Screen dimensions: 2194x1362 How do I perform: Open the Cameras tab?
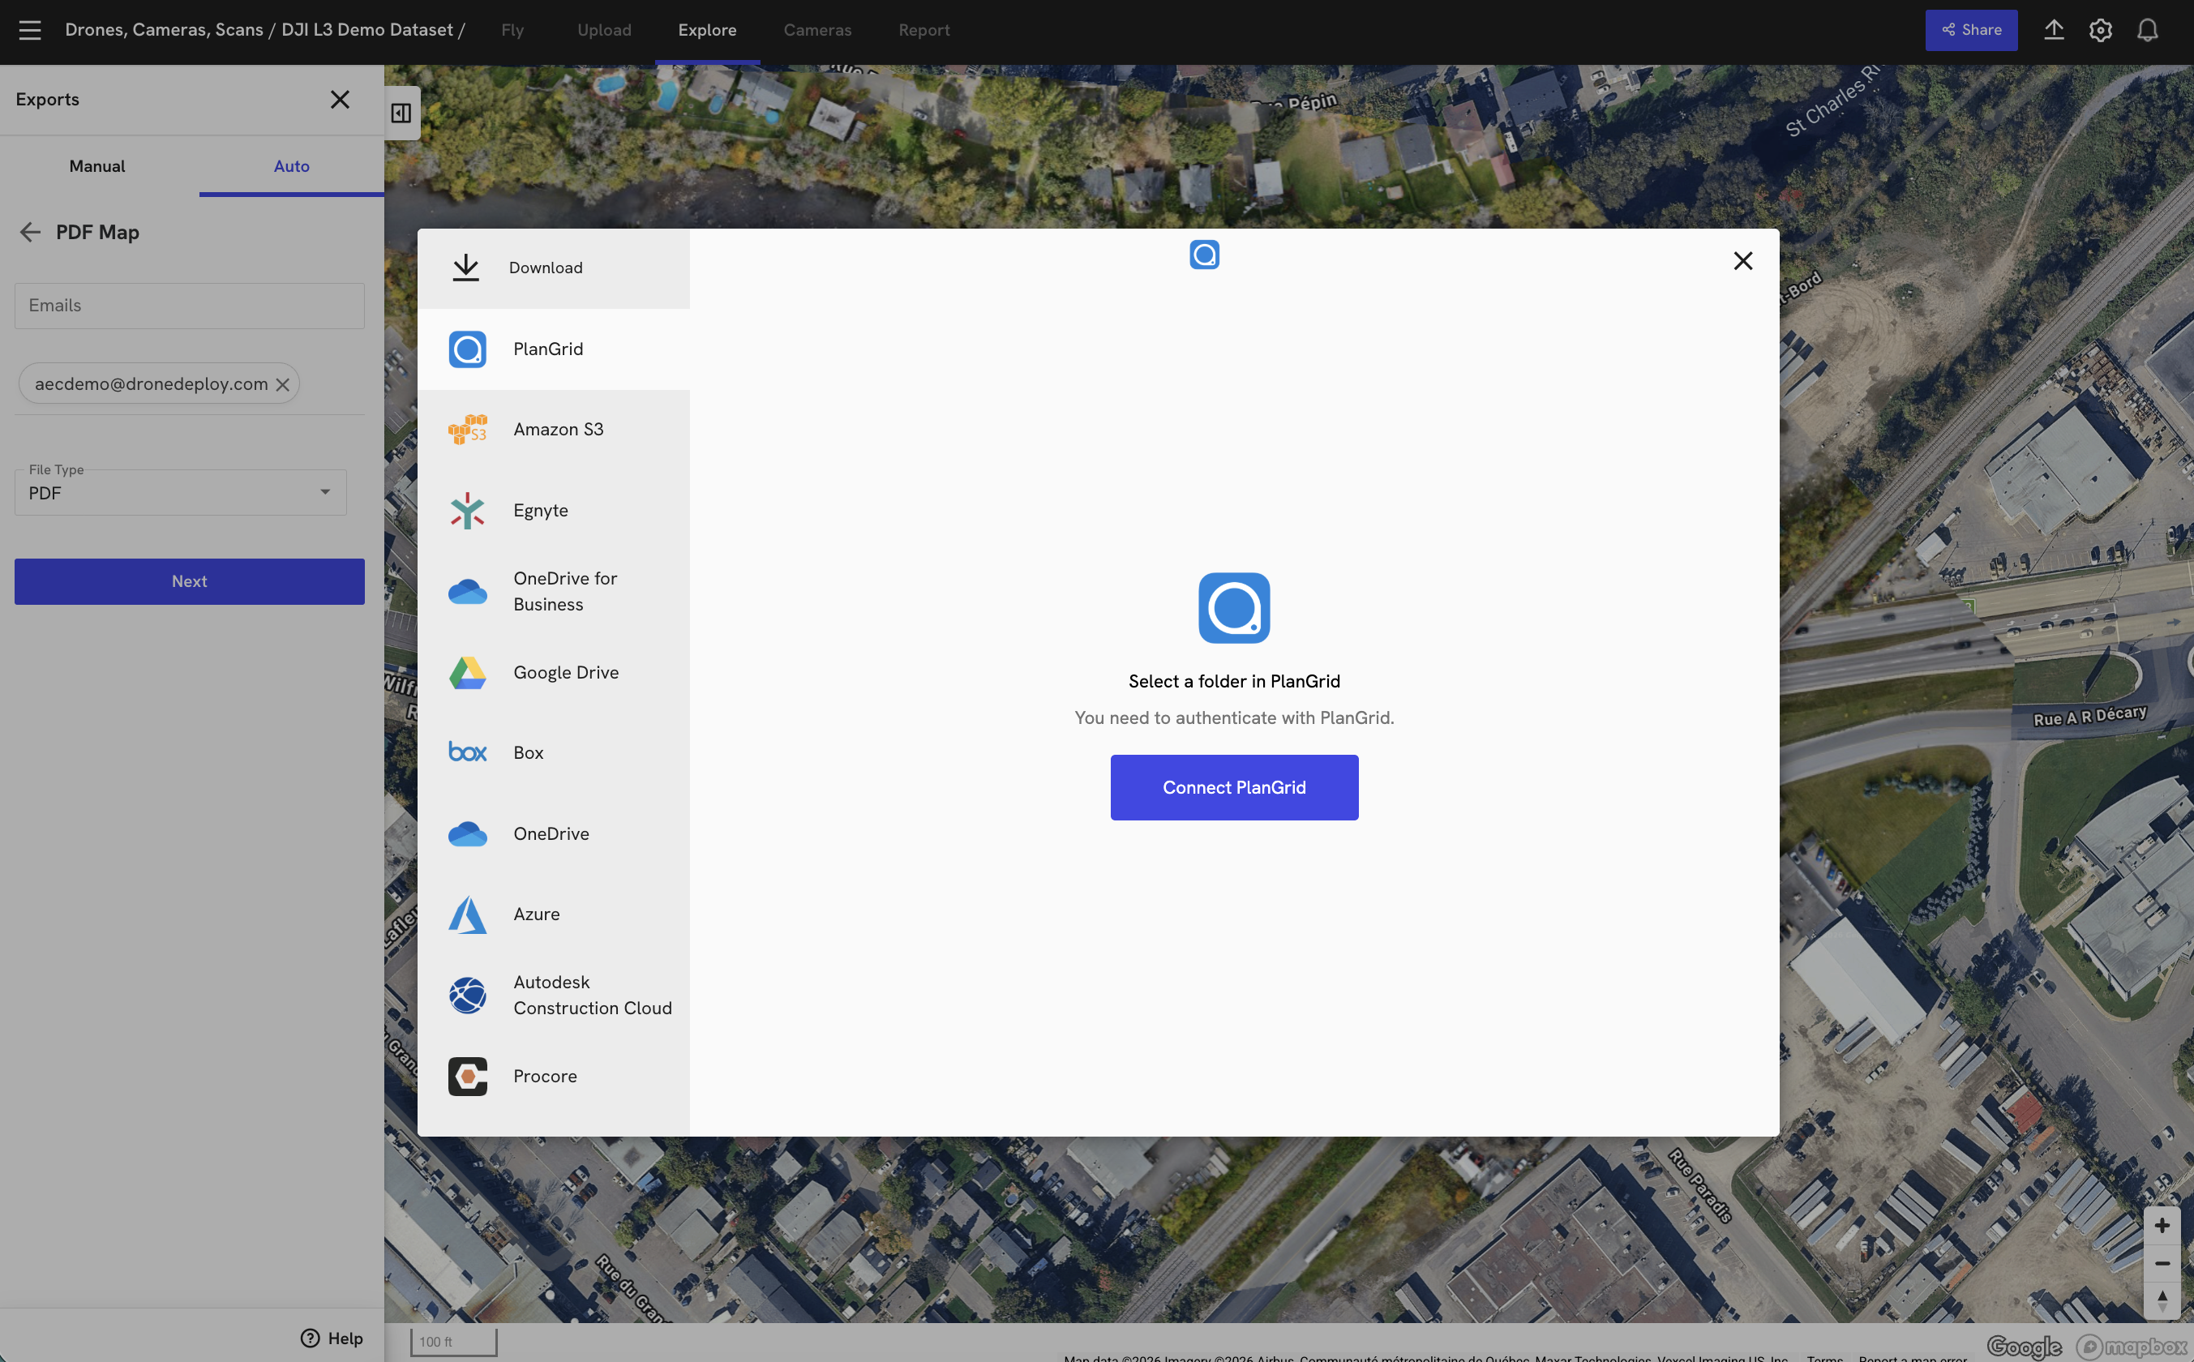817,30
